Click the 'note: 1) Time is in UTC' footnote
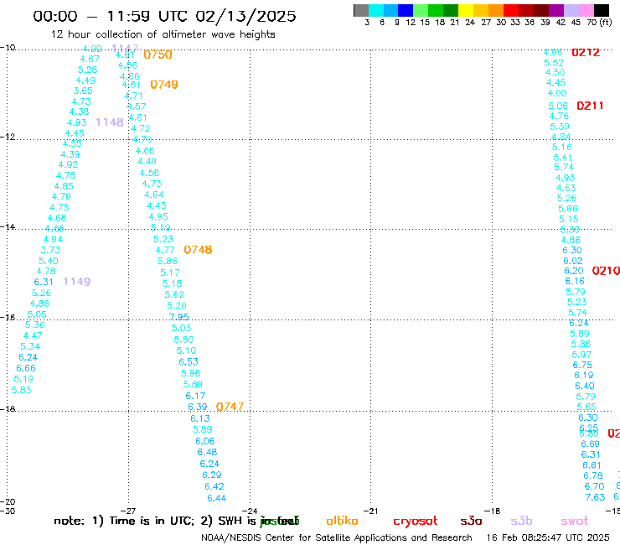 (176, 521)
